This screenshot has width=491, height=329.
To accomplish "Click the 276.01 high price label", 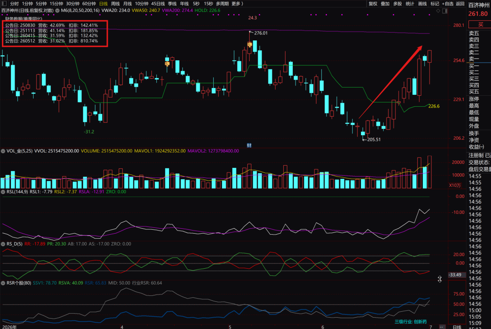I will coord(261,33).
